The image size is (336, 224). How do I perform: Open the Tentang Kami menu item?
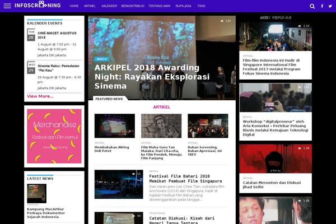pyautogui.click(x=159, y=6)
